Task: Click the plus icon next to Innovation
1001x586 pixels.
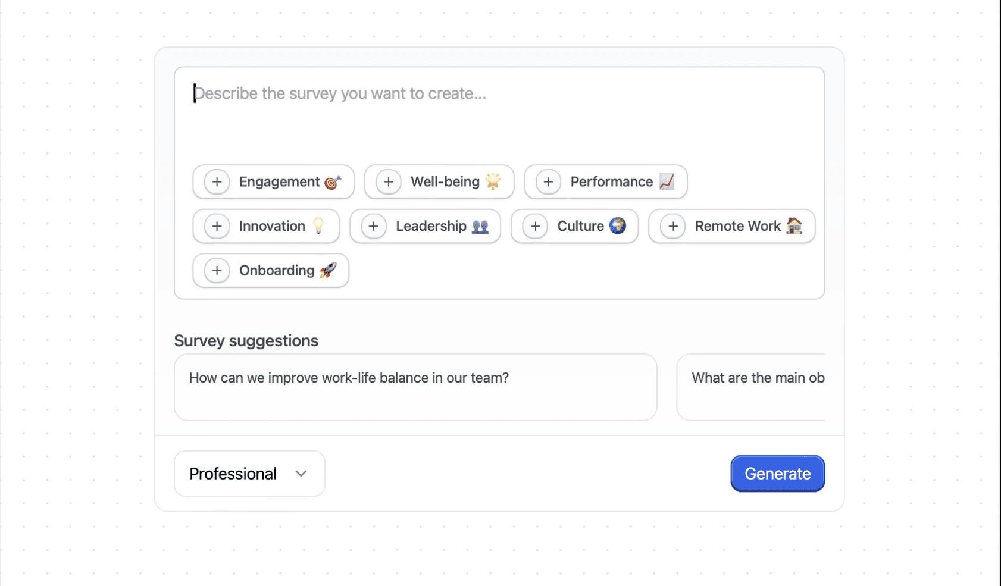Action: (217, 226)
